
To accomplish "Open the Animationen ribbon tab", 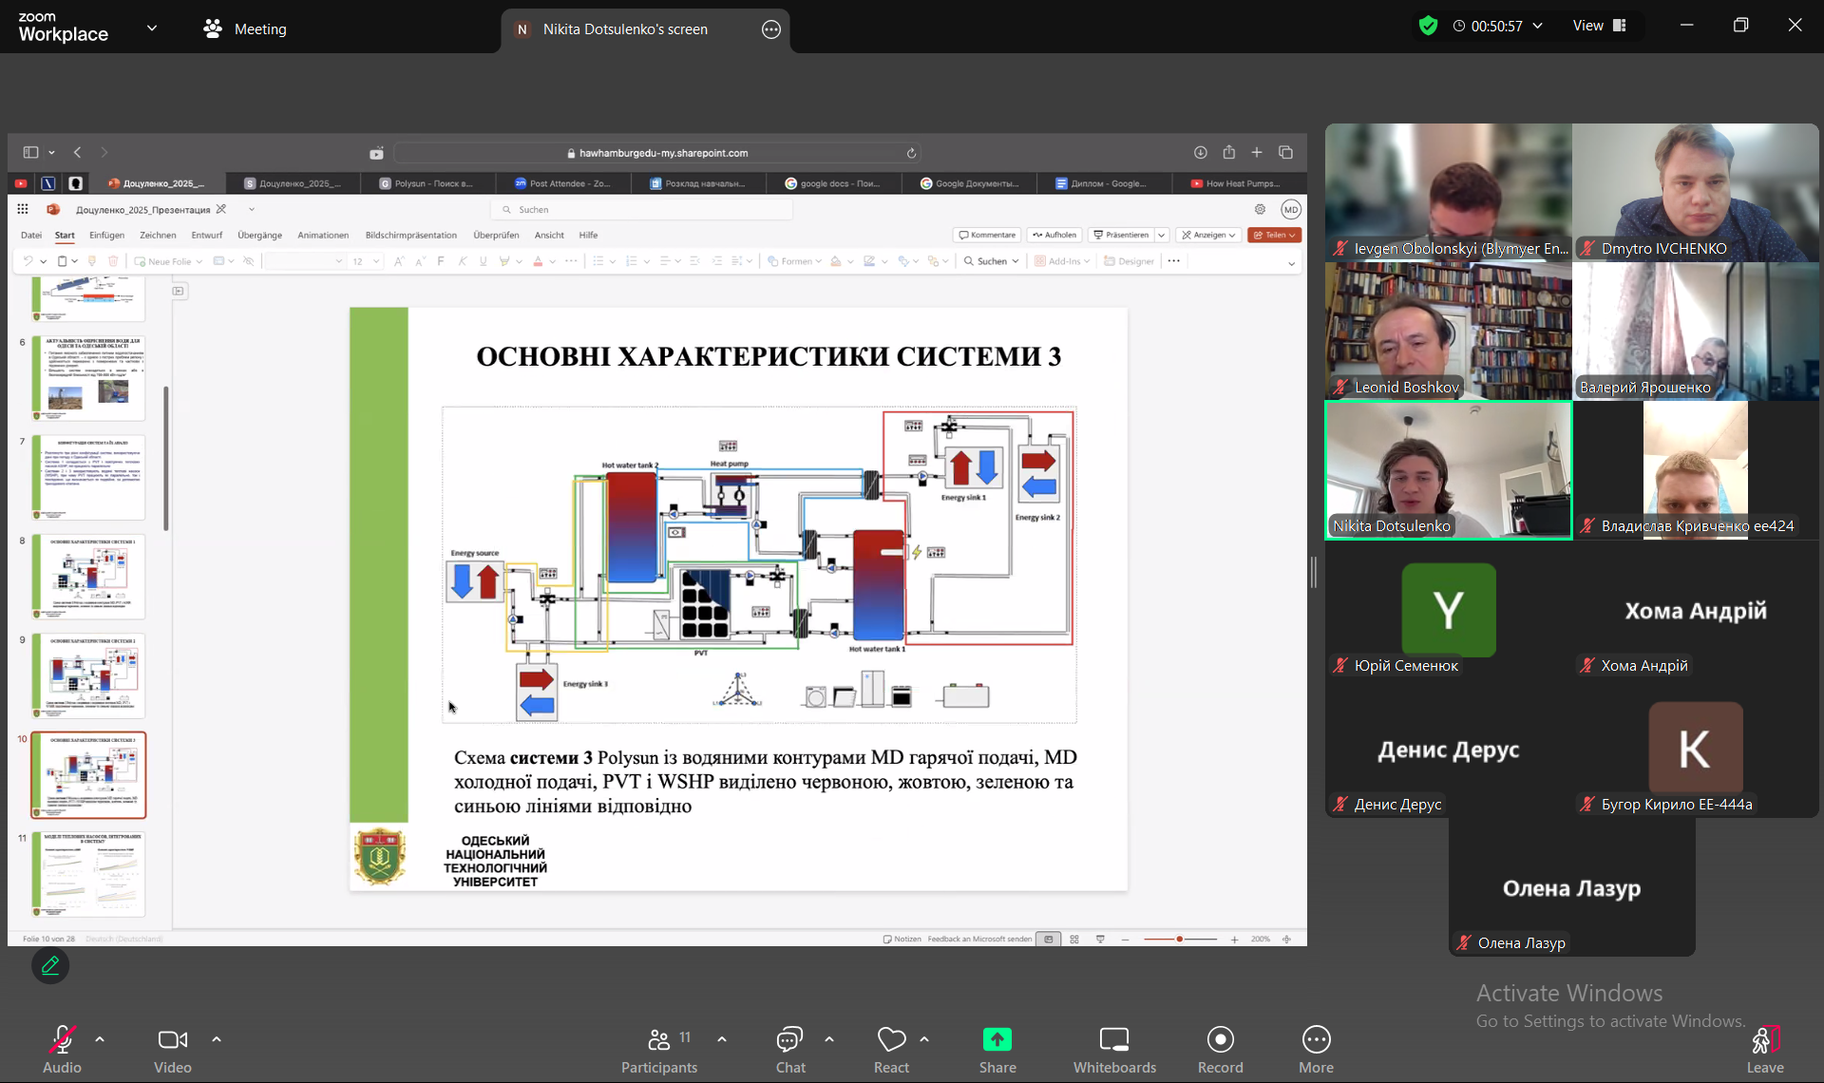I will tap(323, 235).
